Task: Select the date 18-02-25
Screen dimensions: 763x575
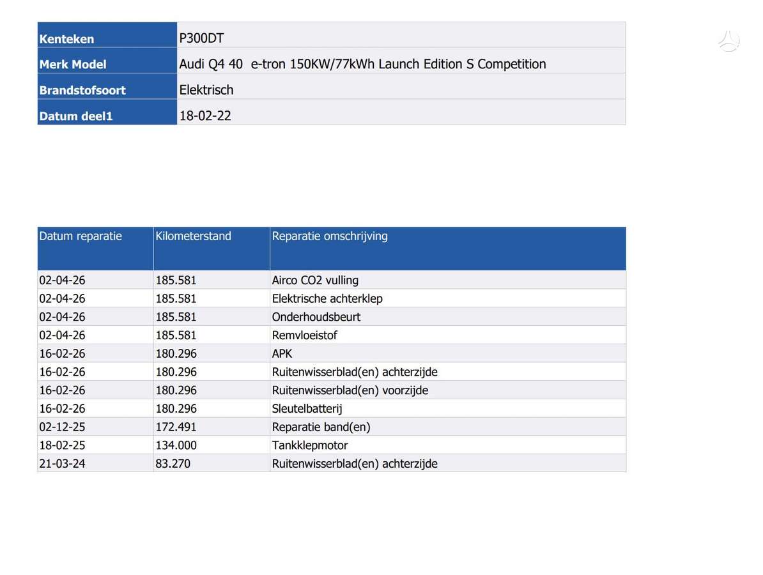Action: click(62, 445)
